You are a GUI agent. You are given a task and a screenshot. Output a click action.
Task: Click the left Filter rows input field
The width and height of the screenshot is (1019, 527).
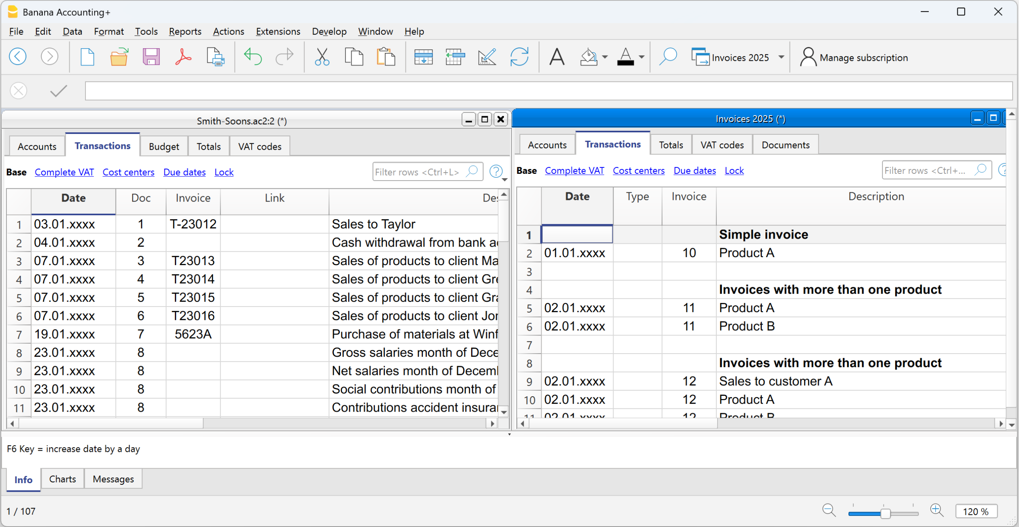click(419, 172)
